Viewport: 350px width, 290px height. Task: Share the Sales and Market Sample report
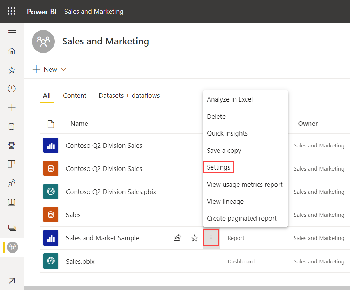tap(177, 238)
